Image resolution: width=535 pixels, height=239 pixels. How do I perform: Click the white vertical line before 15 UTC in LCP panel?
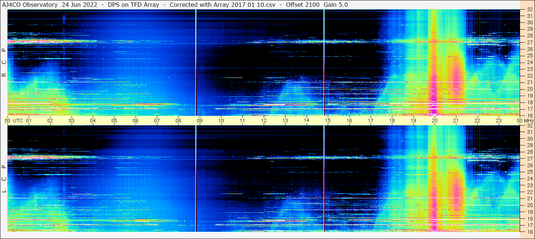324,179
